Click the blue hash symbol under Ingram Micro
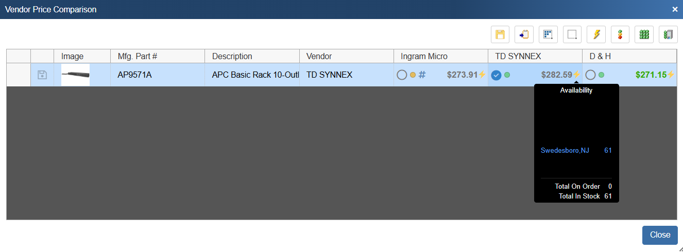The image size is (683, 252). coord(422,75)
